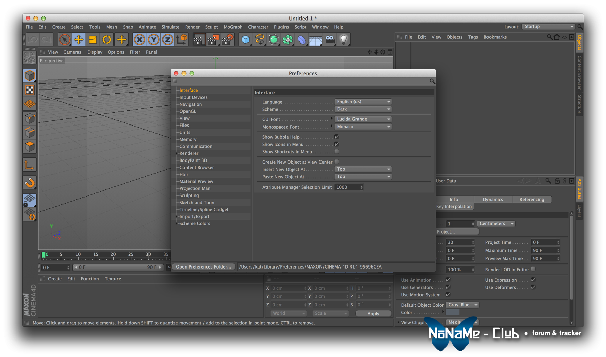Open the MoGraph menu
This screenshot has height=357, width=606.
tap(233, 27)
